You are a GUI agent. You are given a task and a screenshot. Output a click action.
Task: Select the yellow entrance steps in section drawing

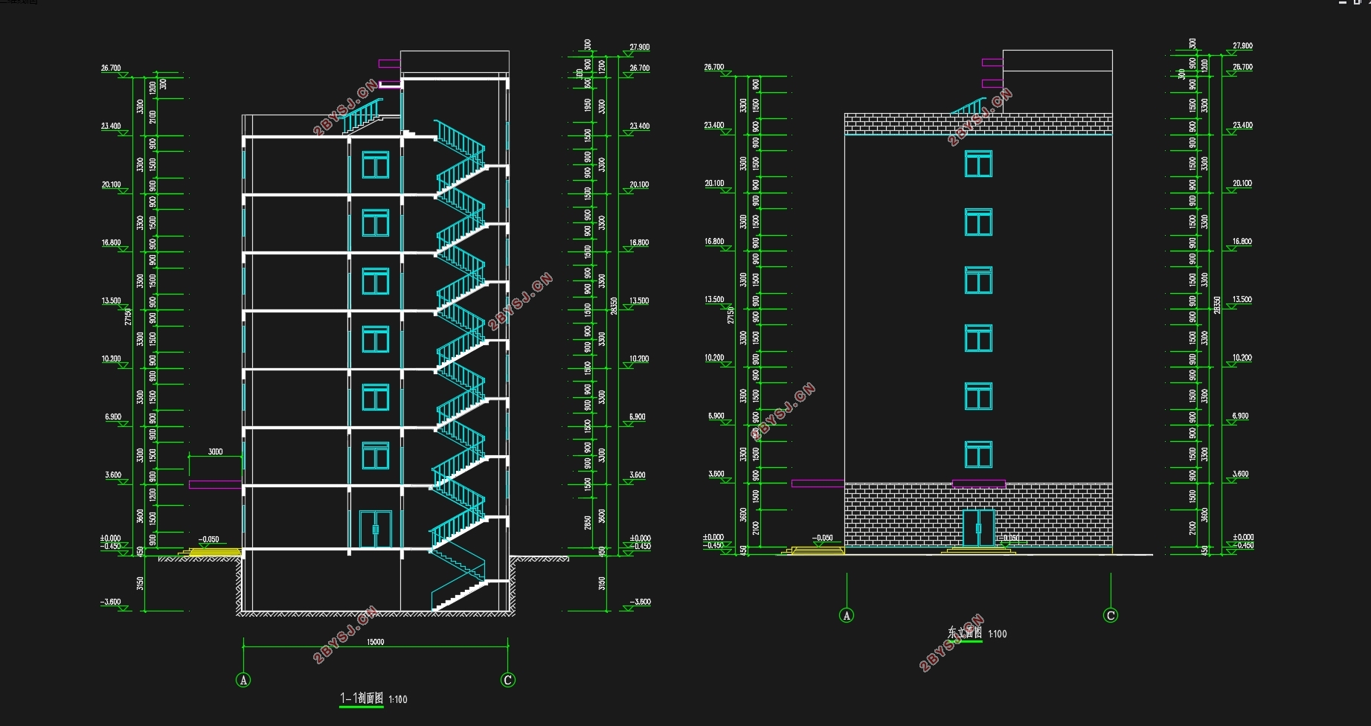pyautogui.click(x=212, y=551)
